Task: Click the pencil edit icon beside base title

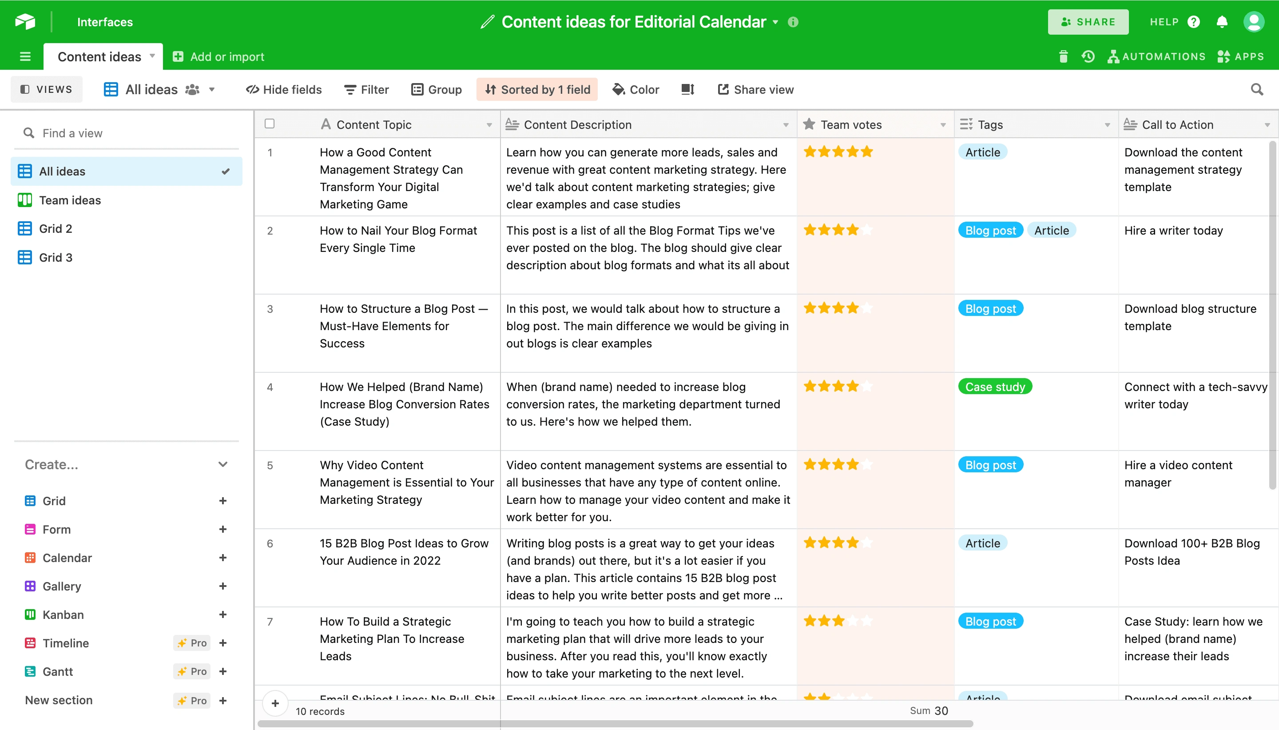Action: (x=487, y=22)
